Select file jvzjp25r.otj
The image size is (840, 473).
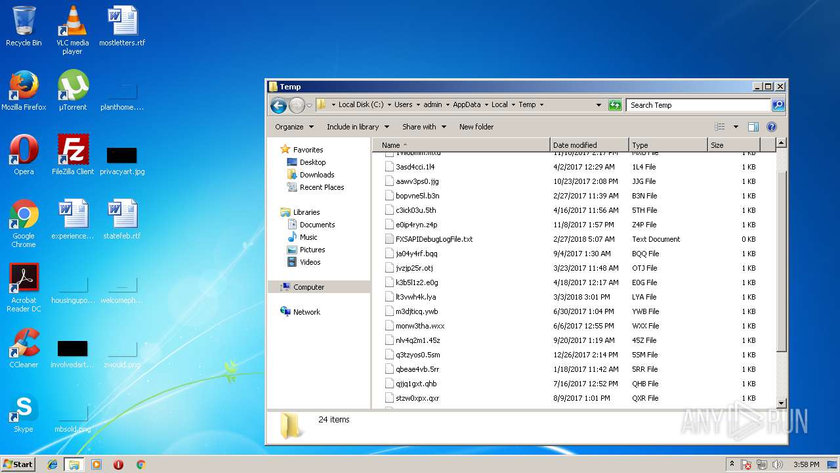click(414, 268)
